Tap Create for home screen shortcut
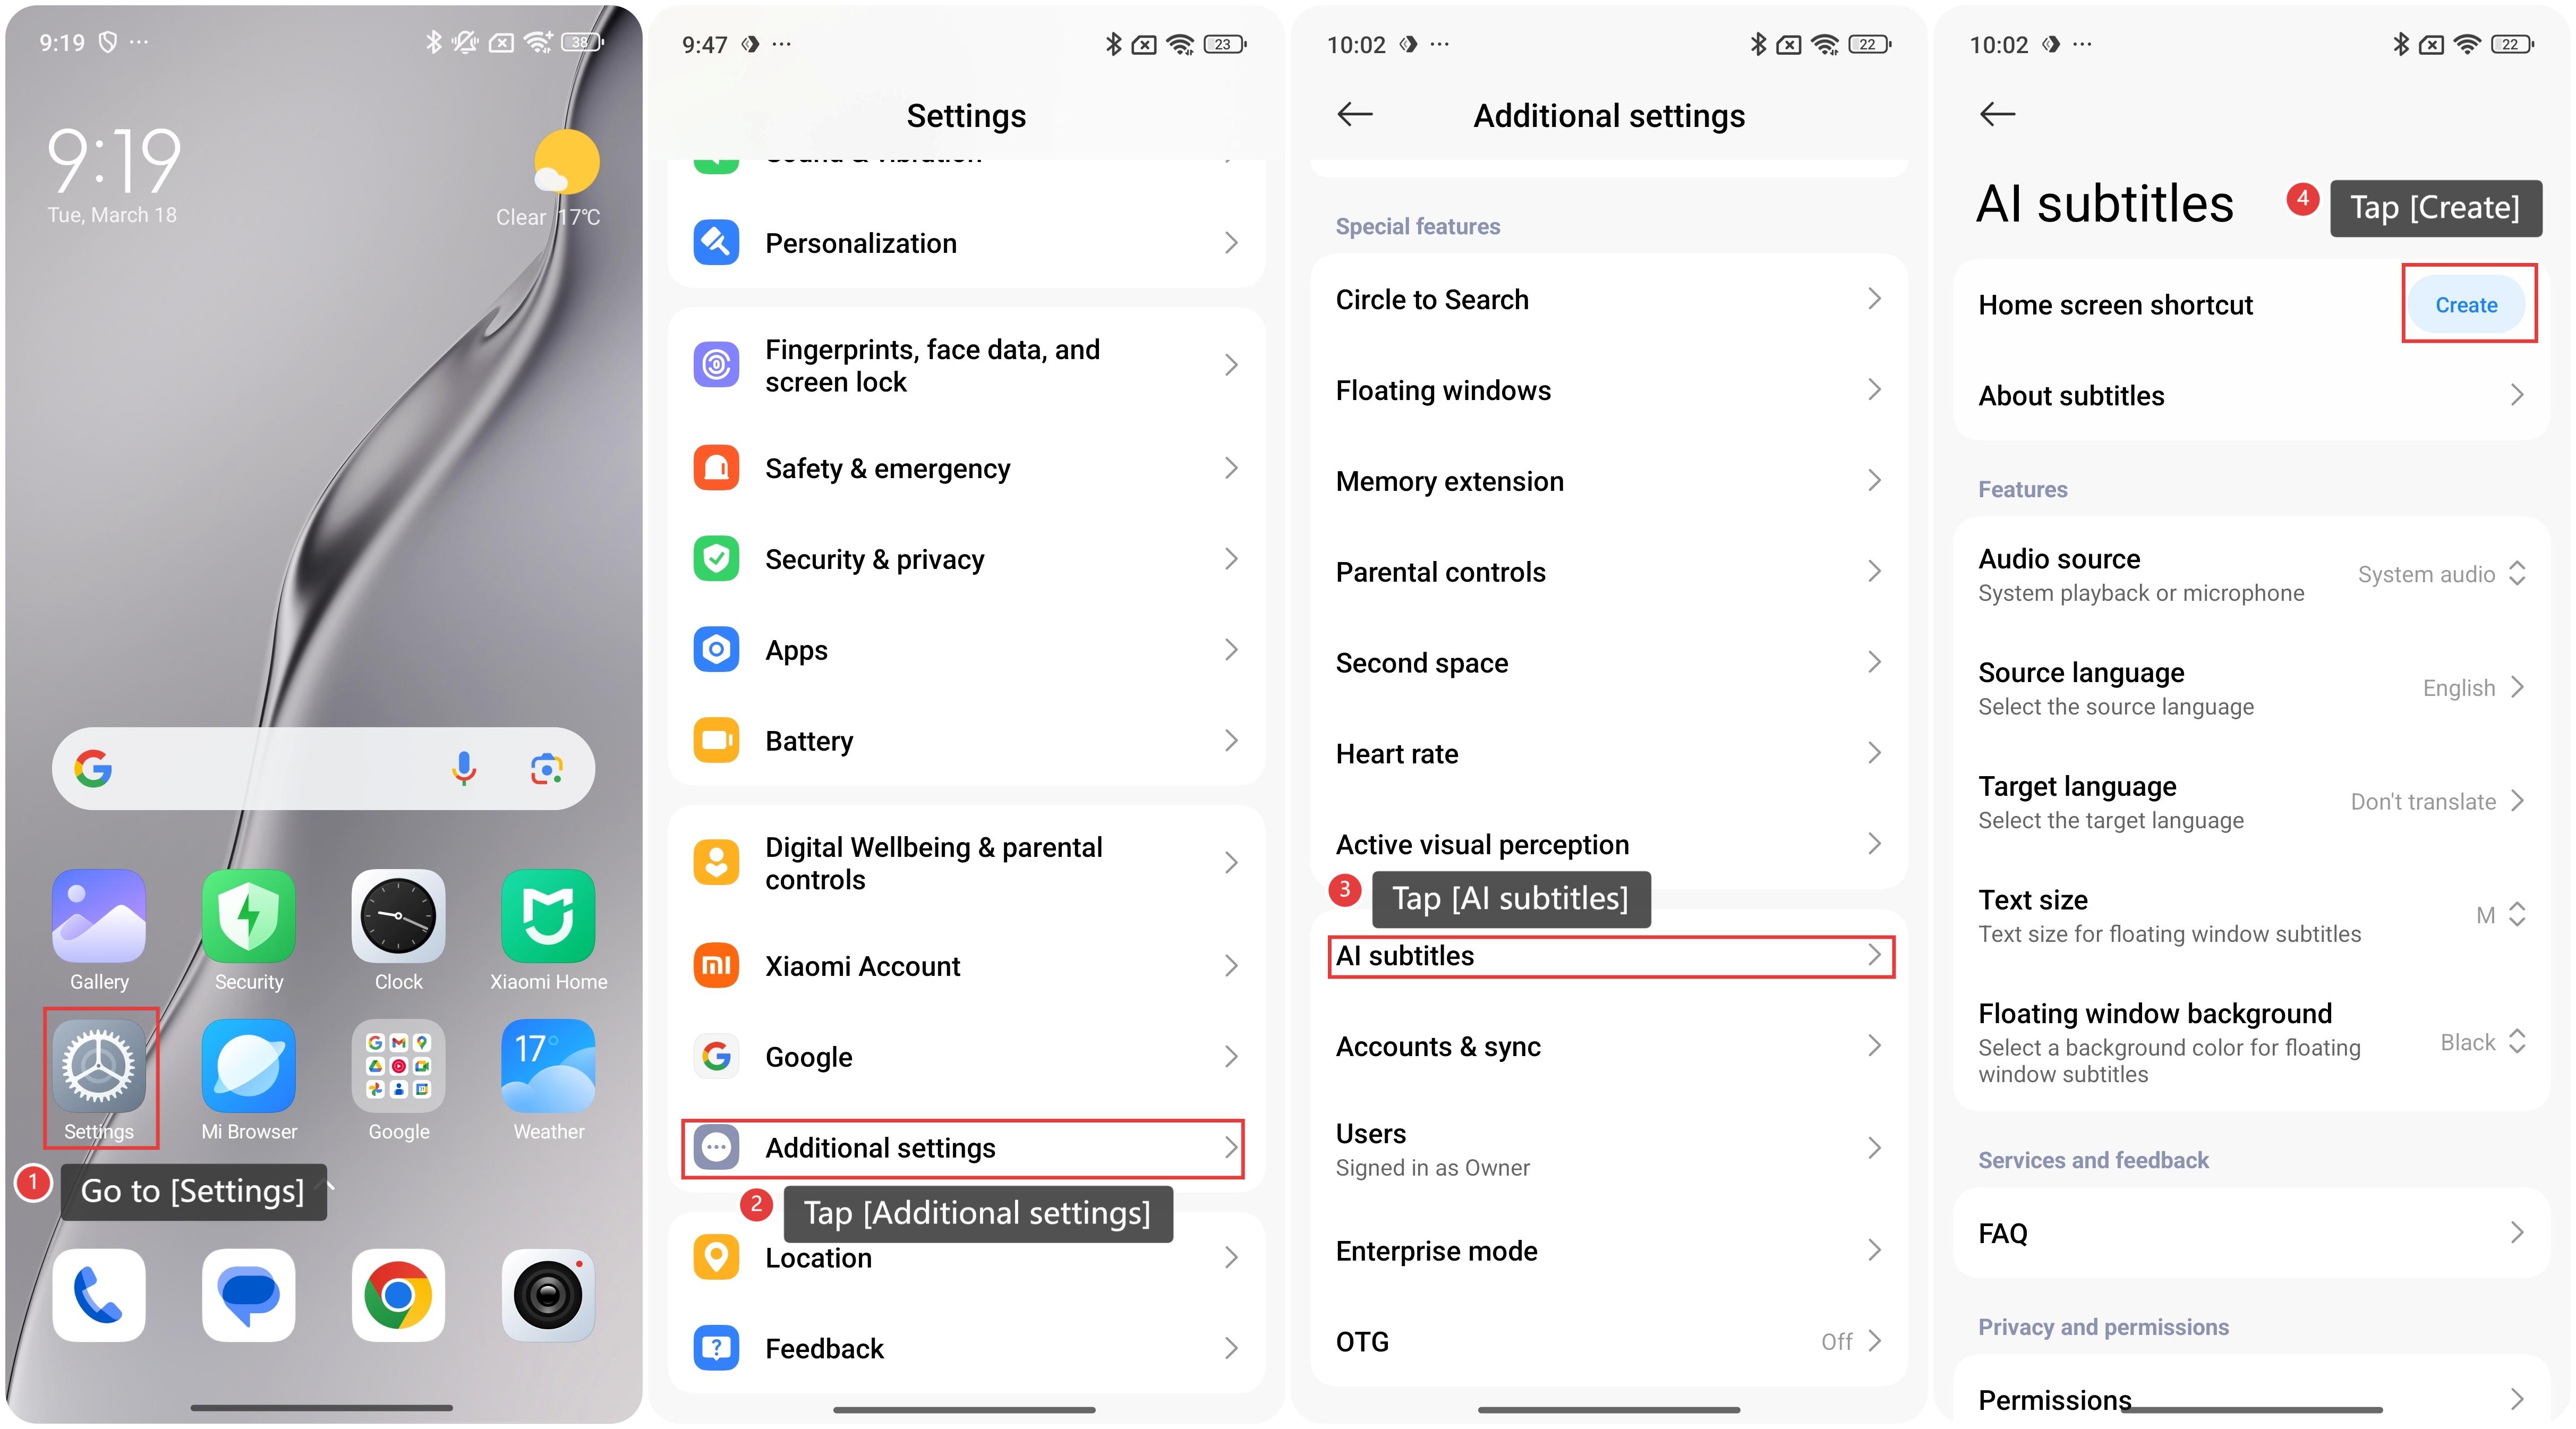 (x=2465, y=305)
